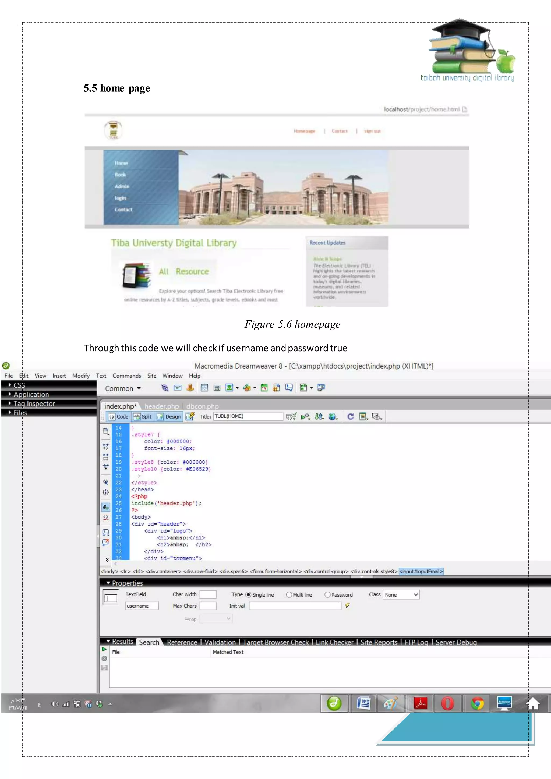Viewport: 551px width, 779px height.
Task: Open the Validation tab in Results
Action: pos(220,642)
